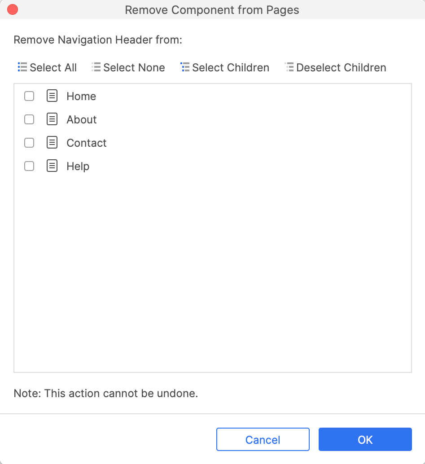Click the Deselect Children hierarchy icon

(x=289, y=67)
